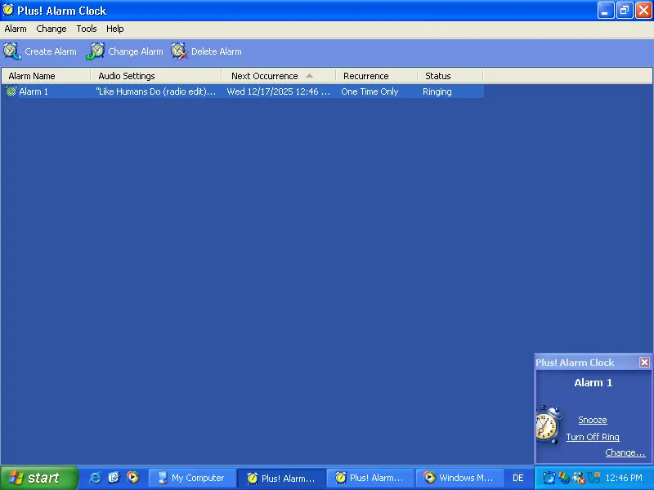Snooze the ringing Alarm 1
654x490 pixels.
(593, 420)
